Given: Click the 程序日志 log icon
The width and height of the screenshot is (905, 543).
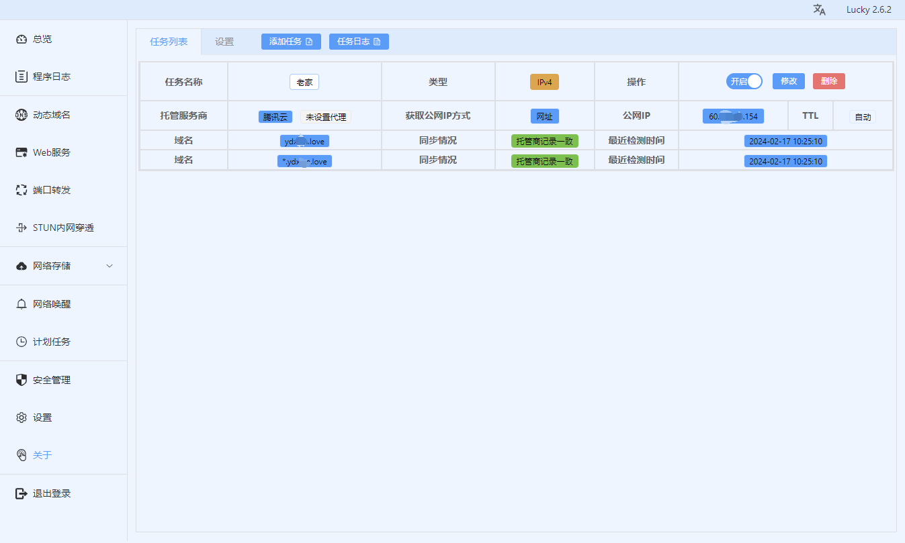Looking at the screenshot, I should point(21,77).
